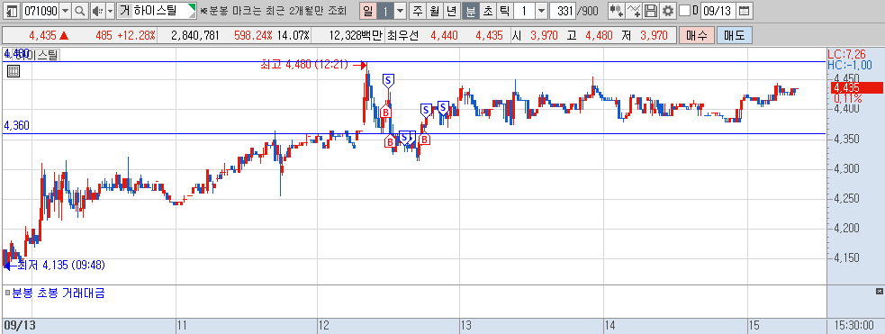Click the date field showing 09/13
Viewport: 885px width, 334px height.
pyautogui.click(x=718, y=10)
